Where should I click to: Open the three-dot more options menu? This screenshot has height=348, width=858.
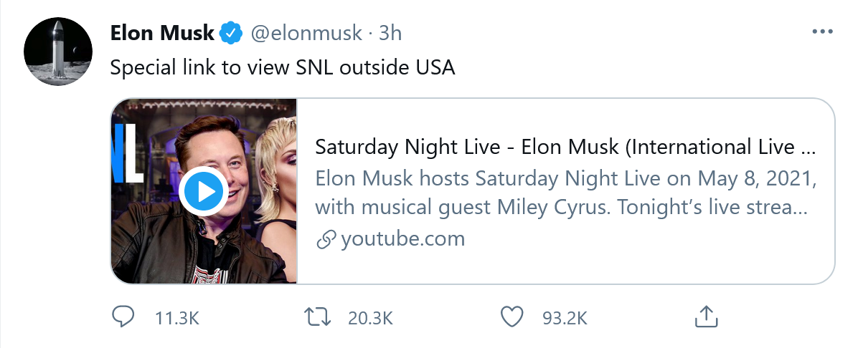pyautogui.click(x=821, y=32)
